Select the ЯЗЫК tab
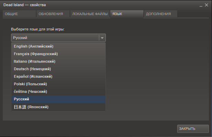Image resolution: width=212 pixels, height=137 pixels. pos(127,14)
